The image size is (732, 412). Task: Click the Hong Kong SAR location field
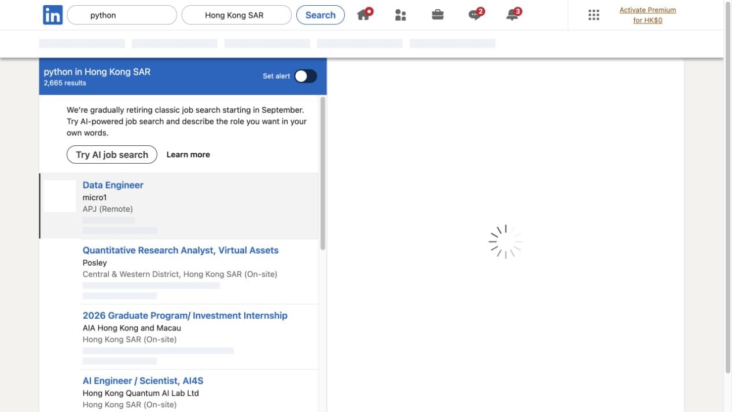237,15
